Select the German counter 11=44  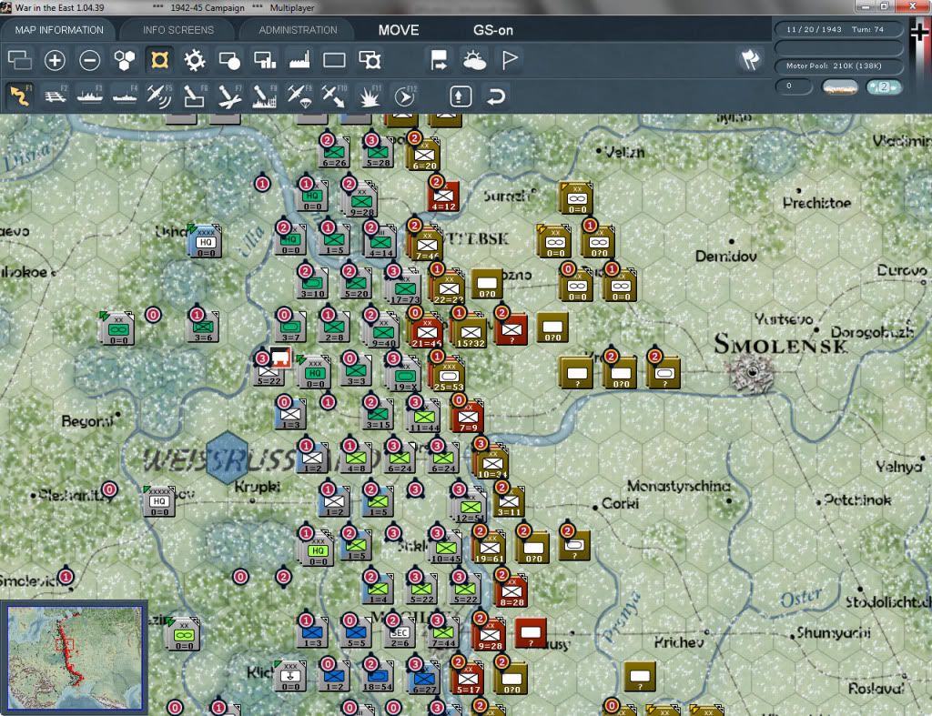[x=424, y=418]
